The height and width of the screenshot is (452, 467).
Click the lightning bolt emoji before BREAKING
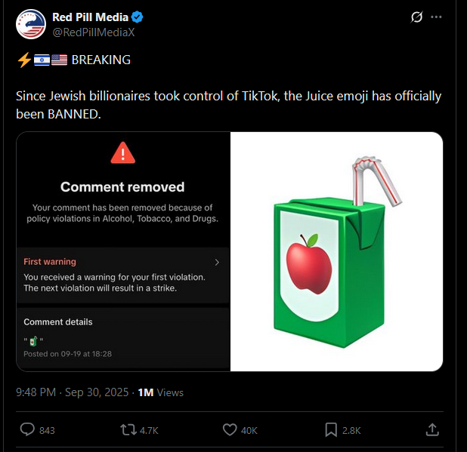point(23,60)
